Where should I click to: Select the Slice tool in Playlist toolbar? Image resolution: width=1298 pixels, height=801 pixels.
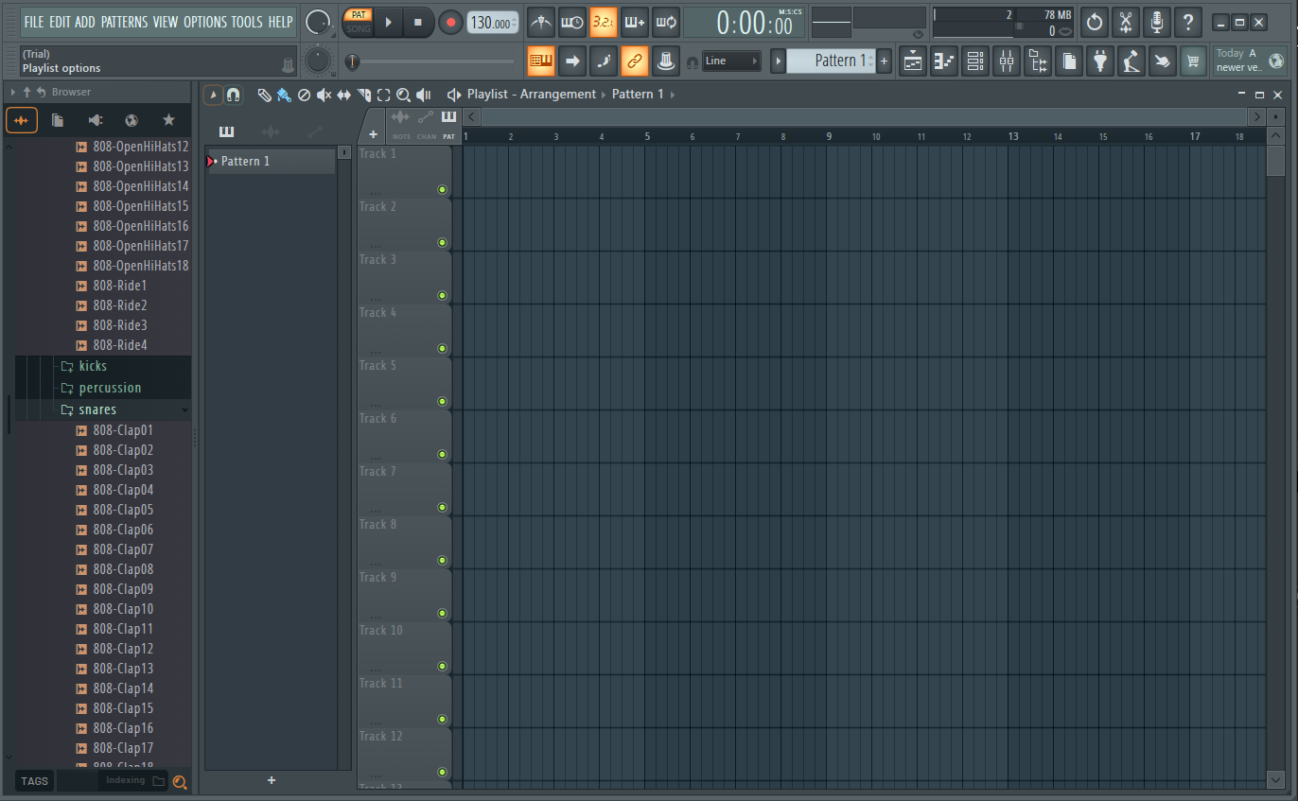364,95
